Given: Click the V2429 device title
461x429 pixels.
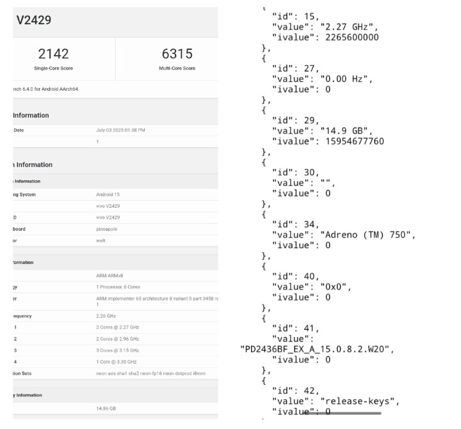Looking at the screenshot, I should [x=33, y=20].
